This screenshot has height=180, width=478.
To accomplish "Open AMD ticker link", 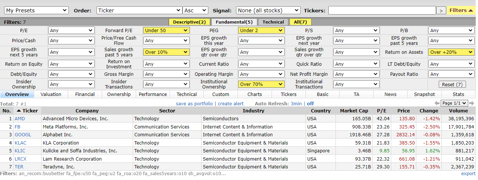I will pyautogui.click(x=19, y=119).
